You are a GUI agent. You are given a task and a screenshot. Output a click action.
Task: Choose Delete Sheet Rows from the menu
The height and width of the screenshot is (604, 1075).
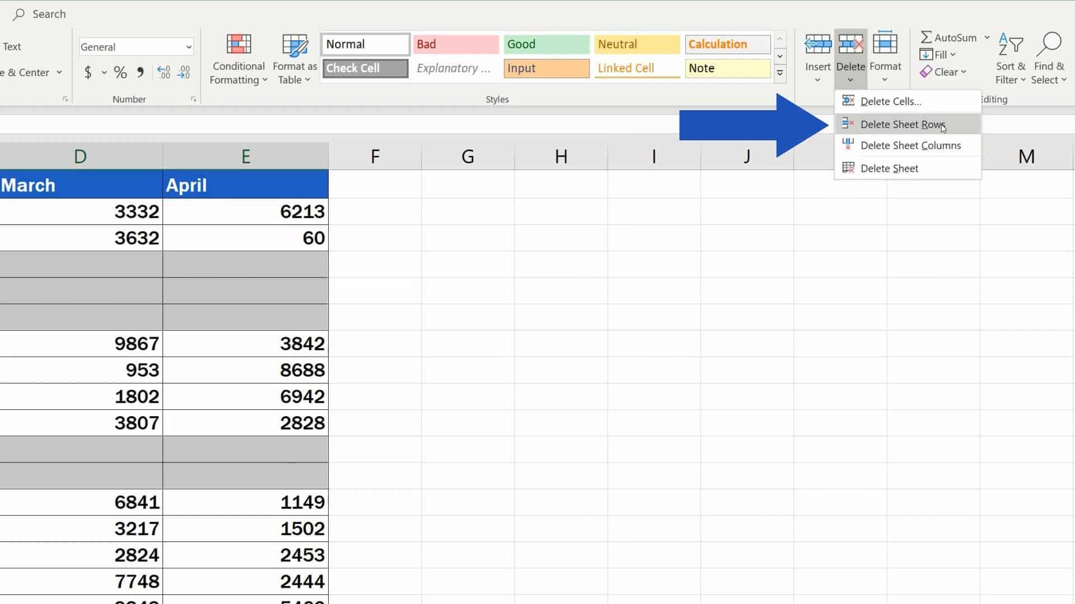coord(903,124)
